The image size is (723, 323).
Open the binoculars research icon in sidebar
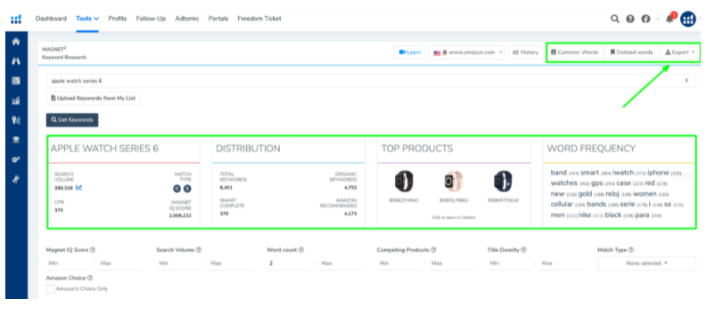pos(16,61)
